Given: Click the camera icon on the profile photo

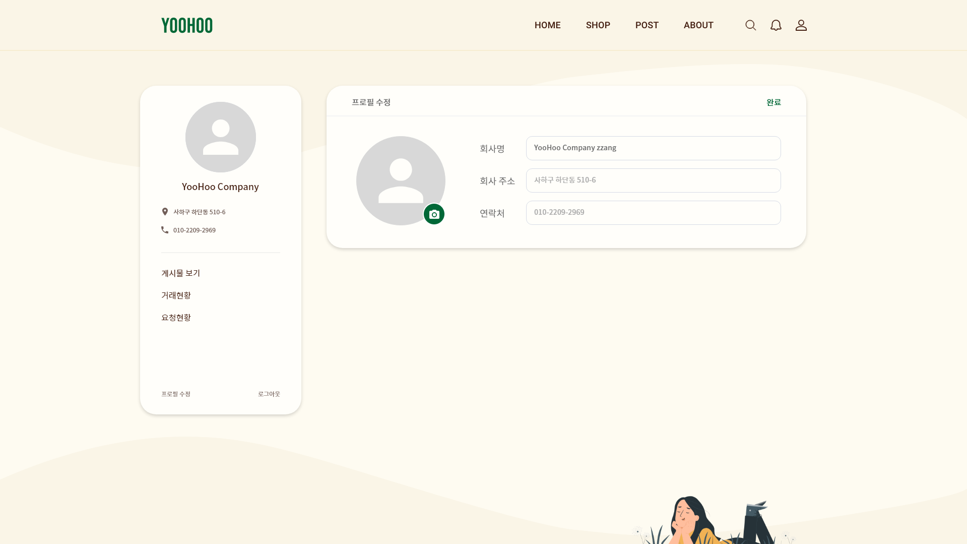Looking at the screenshot, I should pyautogui.click(x=434, y=213).
